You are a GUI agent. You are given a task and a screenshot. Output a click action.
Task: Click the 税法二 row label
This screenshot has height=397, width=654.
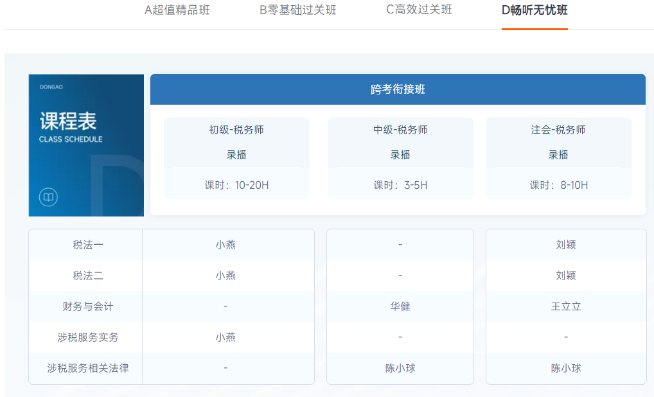click(88, 276)
